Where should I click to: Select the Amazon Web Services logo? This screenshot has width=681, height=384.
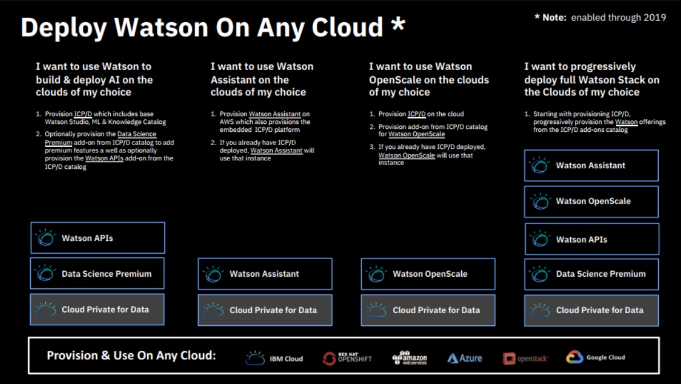409,358
